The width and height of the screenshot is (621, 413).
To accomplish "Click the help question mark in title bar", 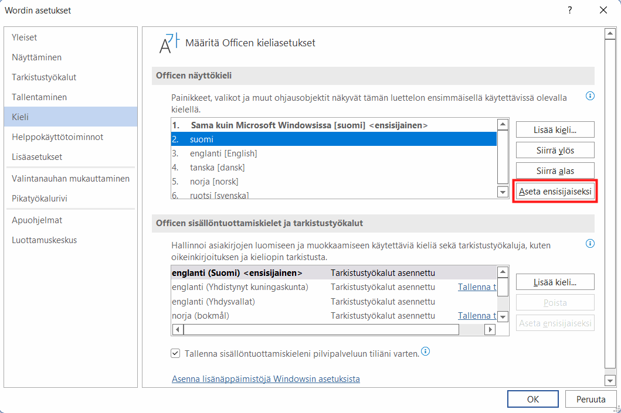I will coord(569,11).
